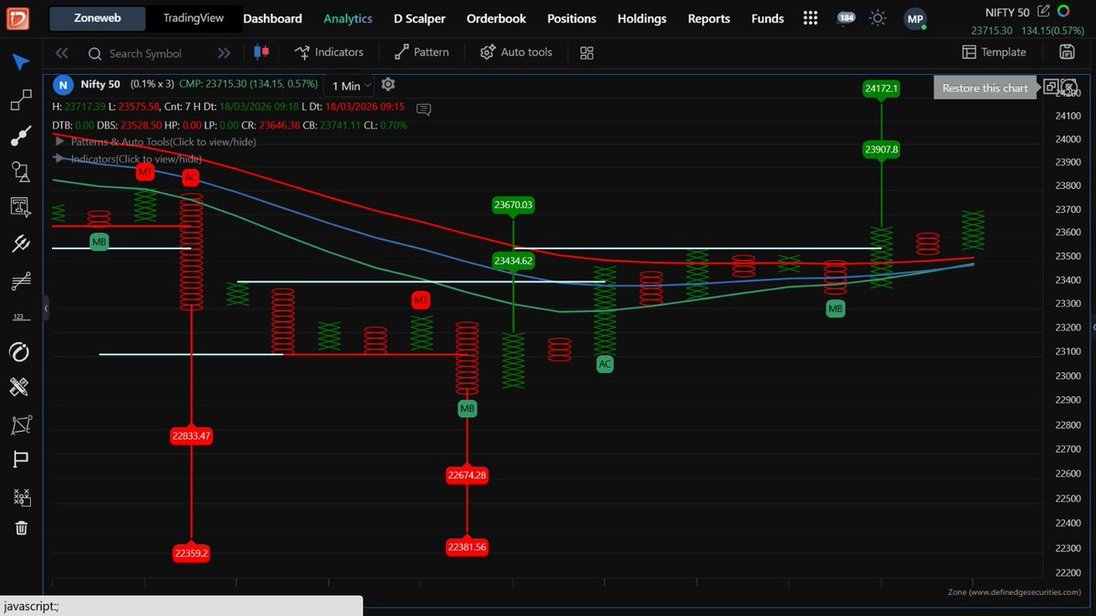Image resolution: width=1096 pixels, height=616 pixels.
Task: Go to the Orderbook page
Action: point(496,18)
